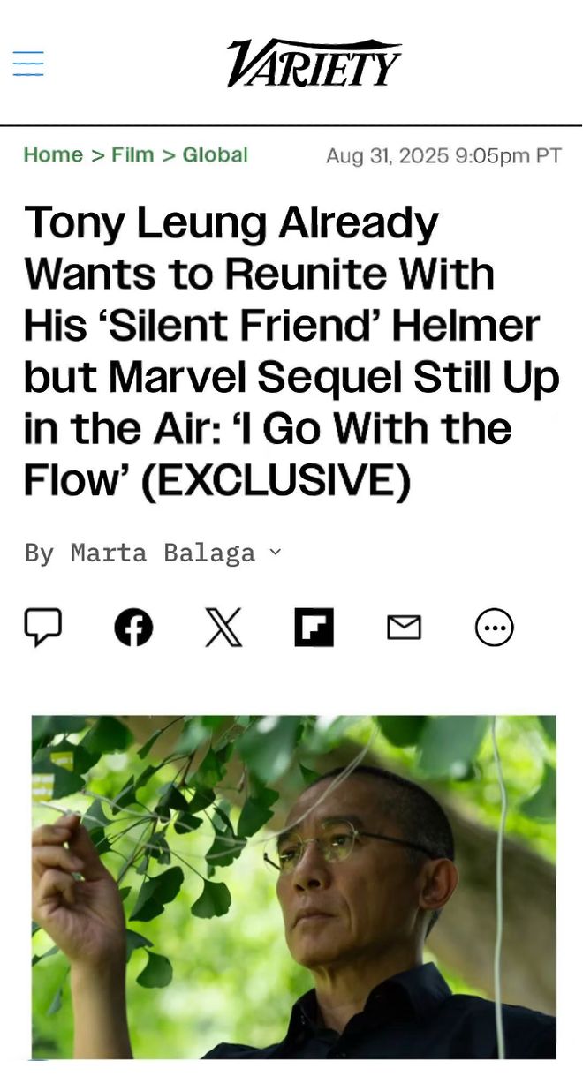Image resolution: width=583 pixels, height=1076 pixels.
Task: Click the 'By' label before author name
Action: click(x=40, y=553)
